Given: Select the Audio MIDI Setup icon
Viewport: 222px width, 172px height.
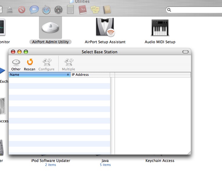Looking at the screenshot, I should tap(160, 27).
